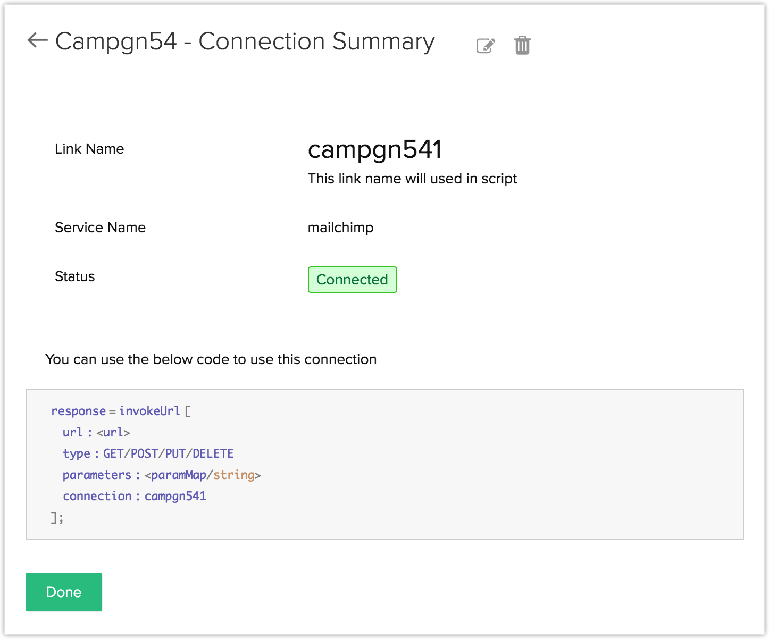Delete the connection with the trash icon

[x=522, y=45]
